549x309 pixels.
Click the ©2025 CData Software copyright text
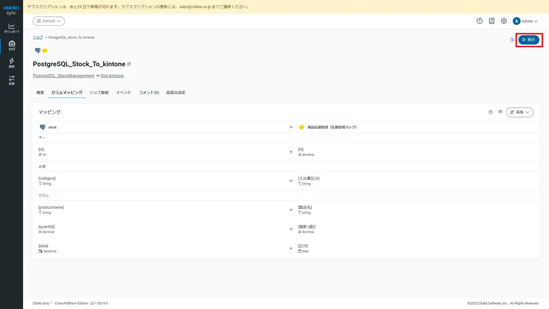(x=503, y=303)
